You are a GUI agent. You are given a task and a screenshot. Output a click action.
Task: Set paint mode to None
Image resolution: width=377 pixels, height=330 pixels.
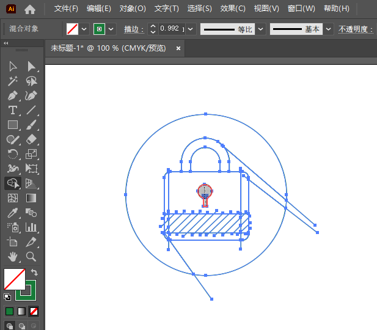tap(34, 312)
